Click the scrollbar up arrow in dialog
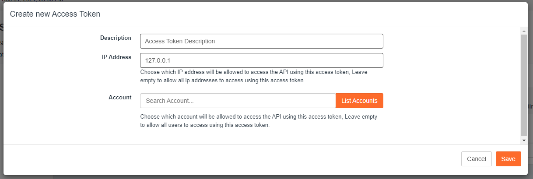This screenshot has height=179, width=533. click(x=524, y=31)
